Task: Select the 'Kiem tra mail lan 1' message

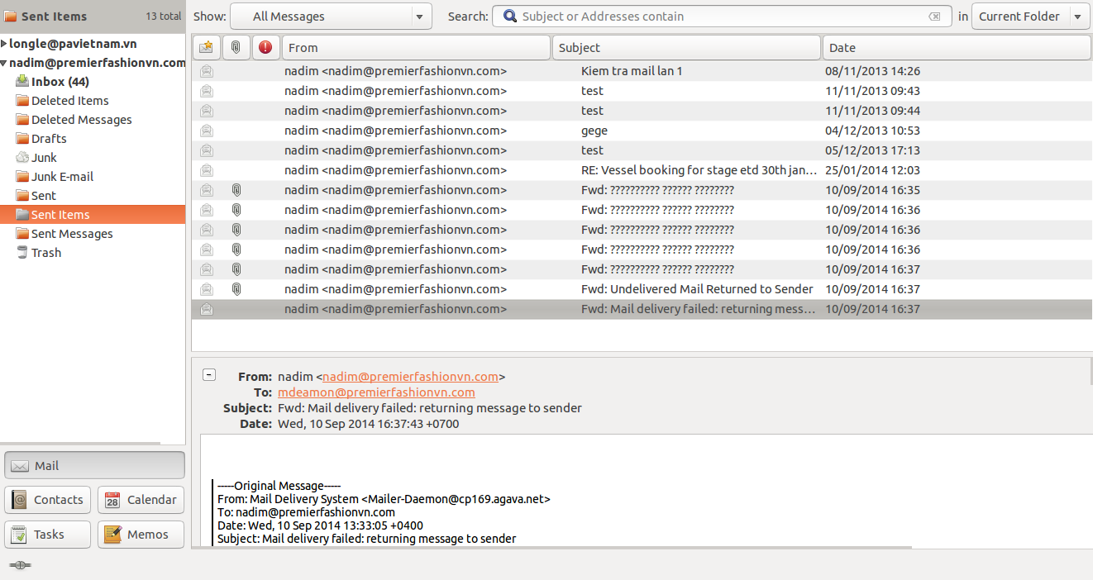Action: click(x=632, y=71)
